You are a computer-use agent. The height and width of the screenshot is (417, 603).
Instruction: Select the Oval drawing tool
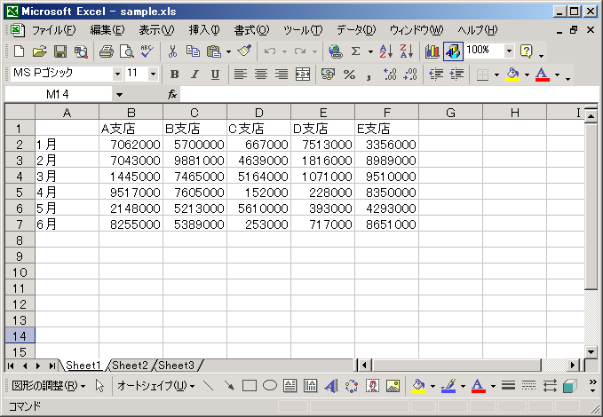[x=270, y=385]
